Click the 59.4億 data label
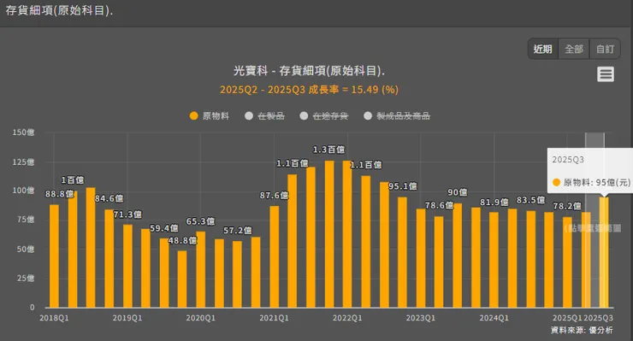The image size is (633, 341). 164,228
